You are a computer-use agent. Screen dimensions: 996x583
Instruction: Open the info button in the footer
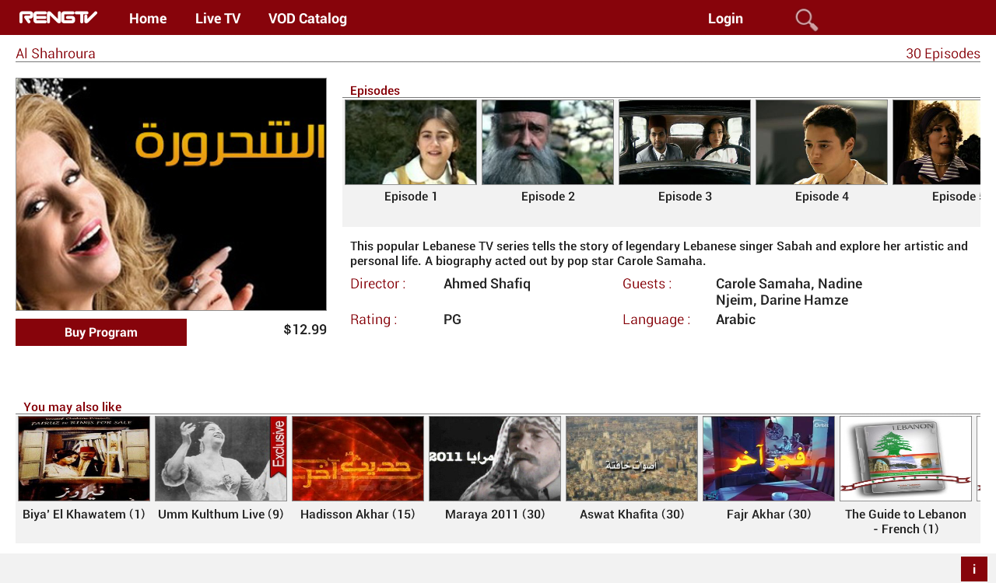click(974, 569)
